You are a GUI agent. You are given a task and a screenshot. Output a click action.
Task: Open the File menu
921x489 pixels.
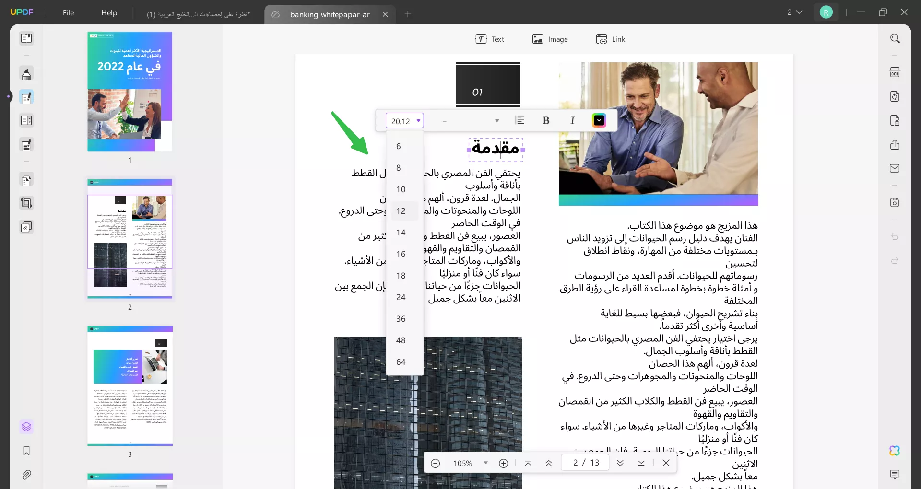tap(68, 12)
